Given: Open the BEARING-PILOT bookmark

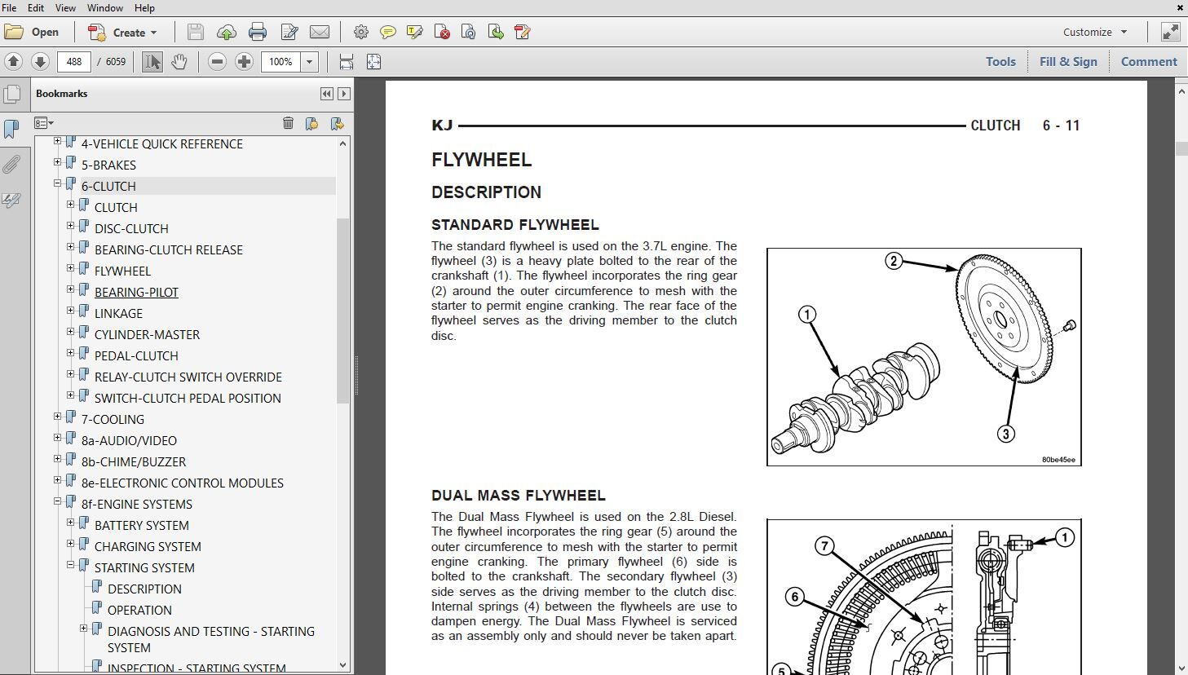Looking at the screenshot, I should coord(136,292).
